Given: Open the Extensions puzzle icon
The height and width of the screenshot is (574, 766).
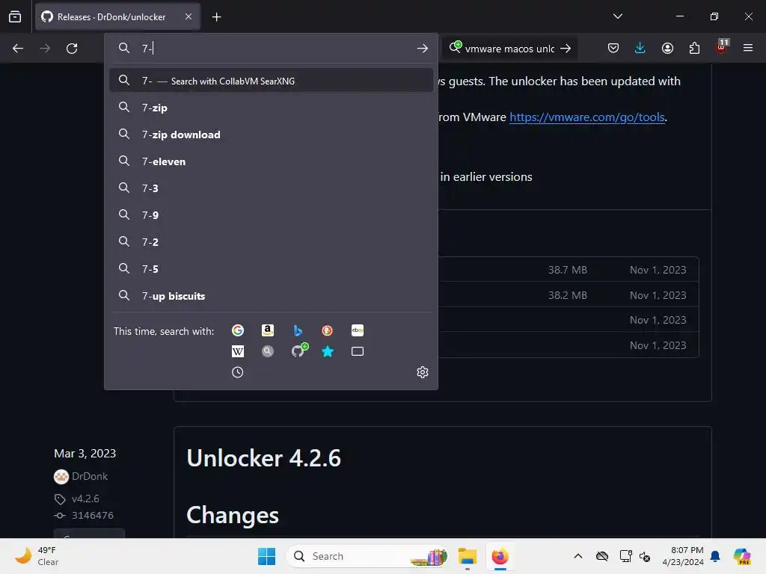Looking at the screenshot, I should pyautogui.click(x=694, y=49).
